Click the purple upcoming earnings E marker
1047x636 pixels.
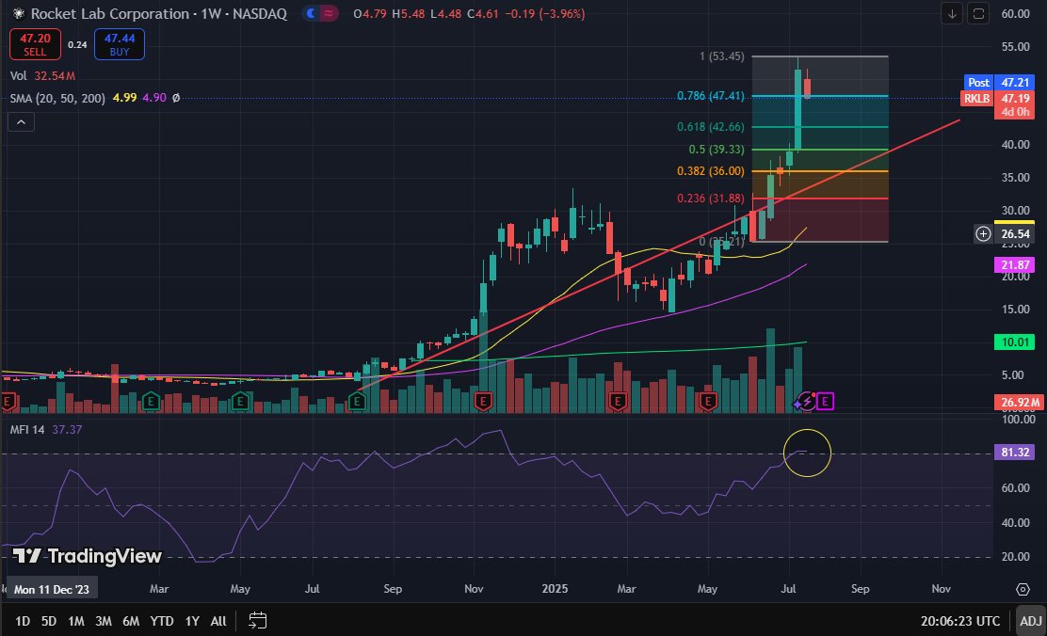(x=826, y=401)
